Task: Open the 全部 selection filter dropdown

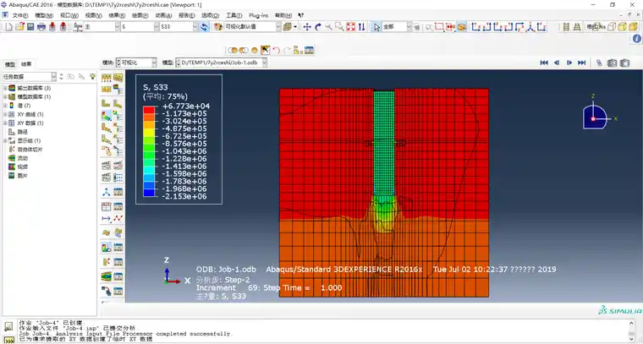Action: click(x=396, y=27)
